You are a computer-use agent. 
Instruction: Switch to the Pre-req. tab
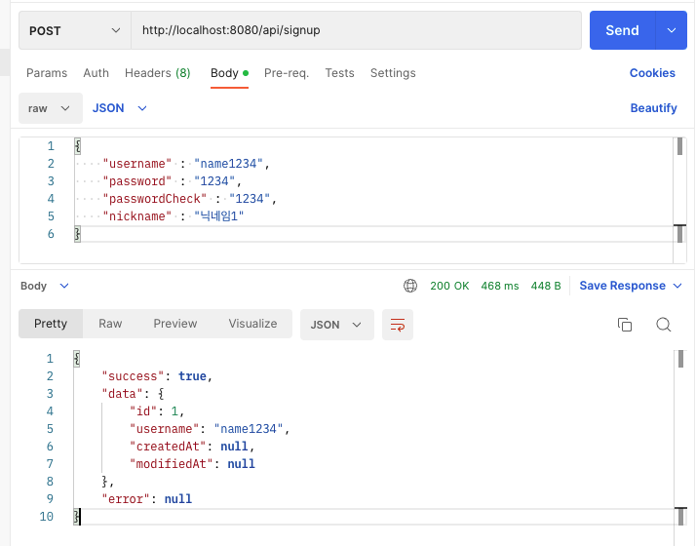point(287,73)
